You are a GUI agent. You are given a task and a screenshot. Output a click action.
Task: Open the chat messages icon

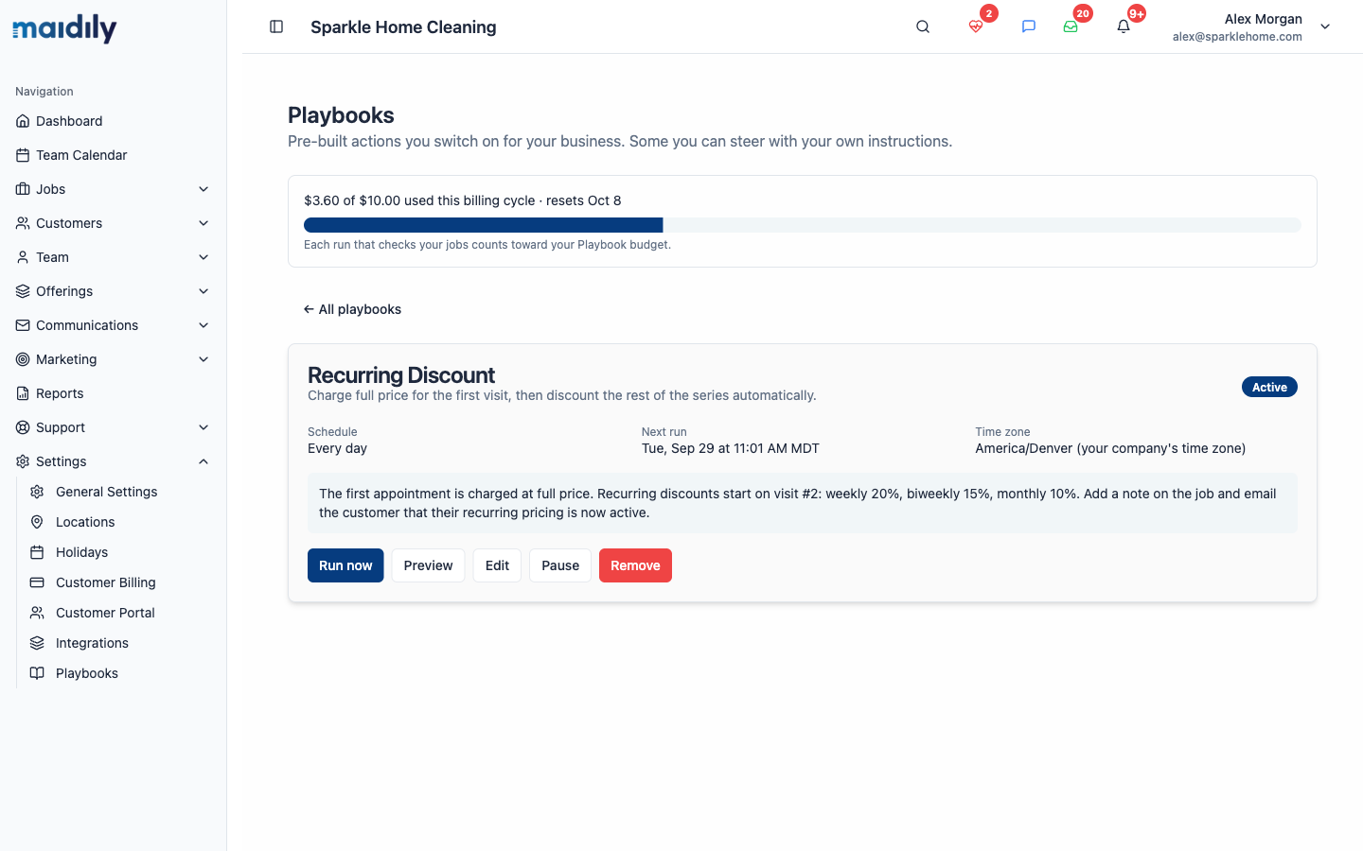[1029, 26]
